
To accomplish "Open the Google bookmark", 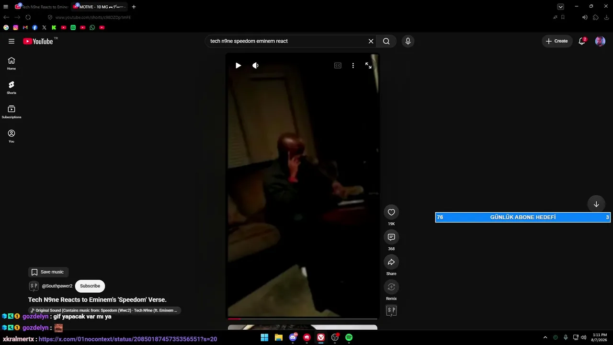I will click(x=6, y=28).
